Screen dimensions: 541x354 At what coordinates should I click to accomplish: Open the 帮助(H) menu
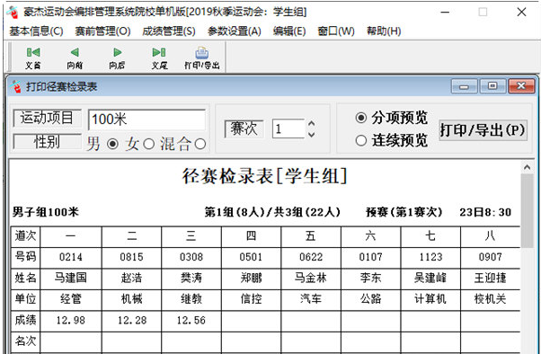click(x=384, y=31)
